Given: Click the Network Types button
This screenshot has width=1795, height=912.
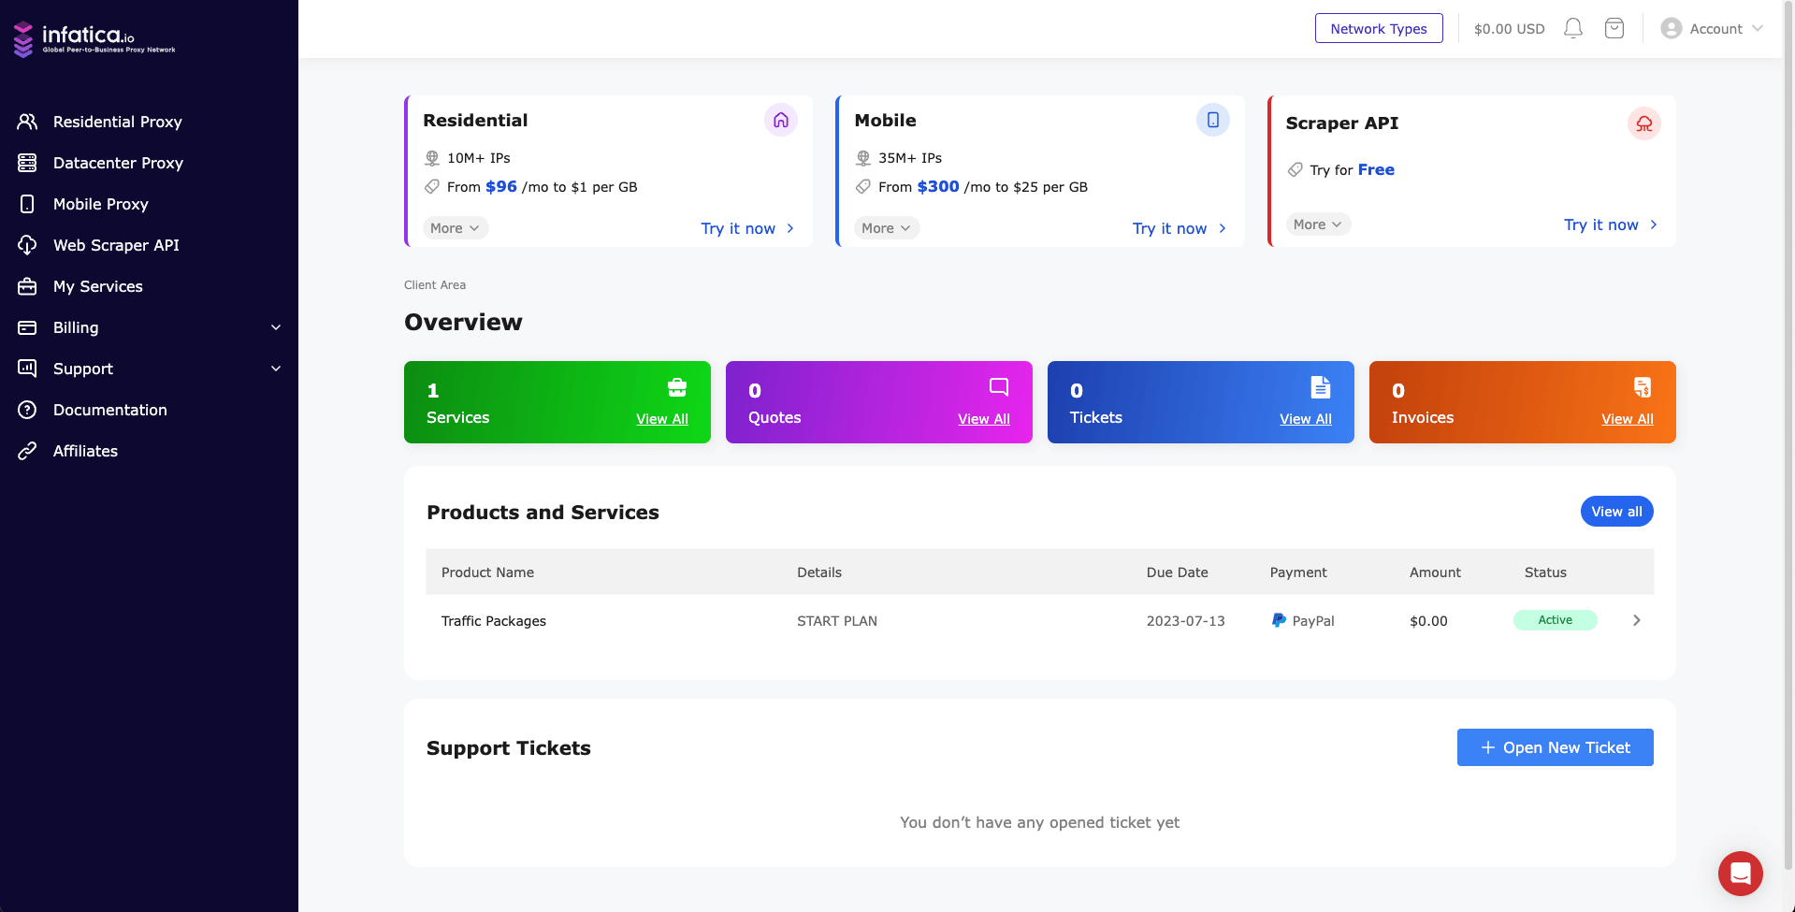Looking at the screenshot, I should tap(1379, 28).
